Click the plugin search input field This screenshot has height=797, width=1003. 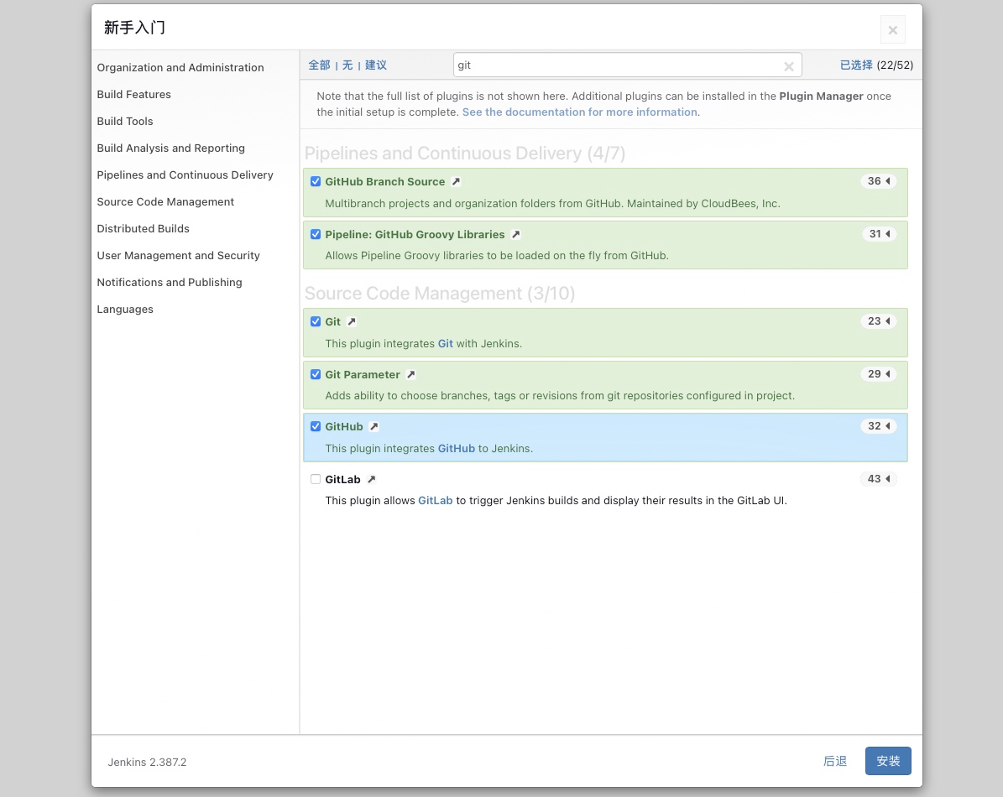click(x=617, y=65)
